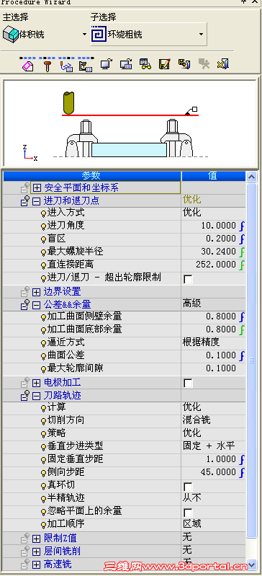The image size is (262, 576).
Task: Click the lightbulb icon of 加工顺序 row
Action: tap(43, 525)
